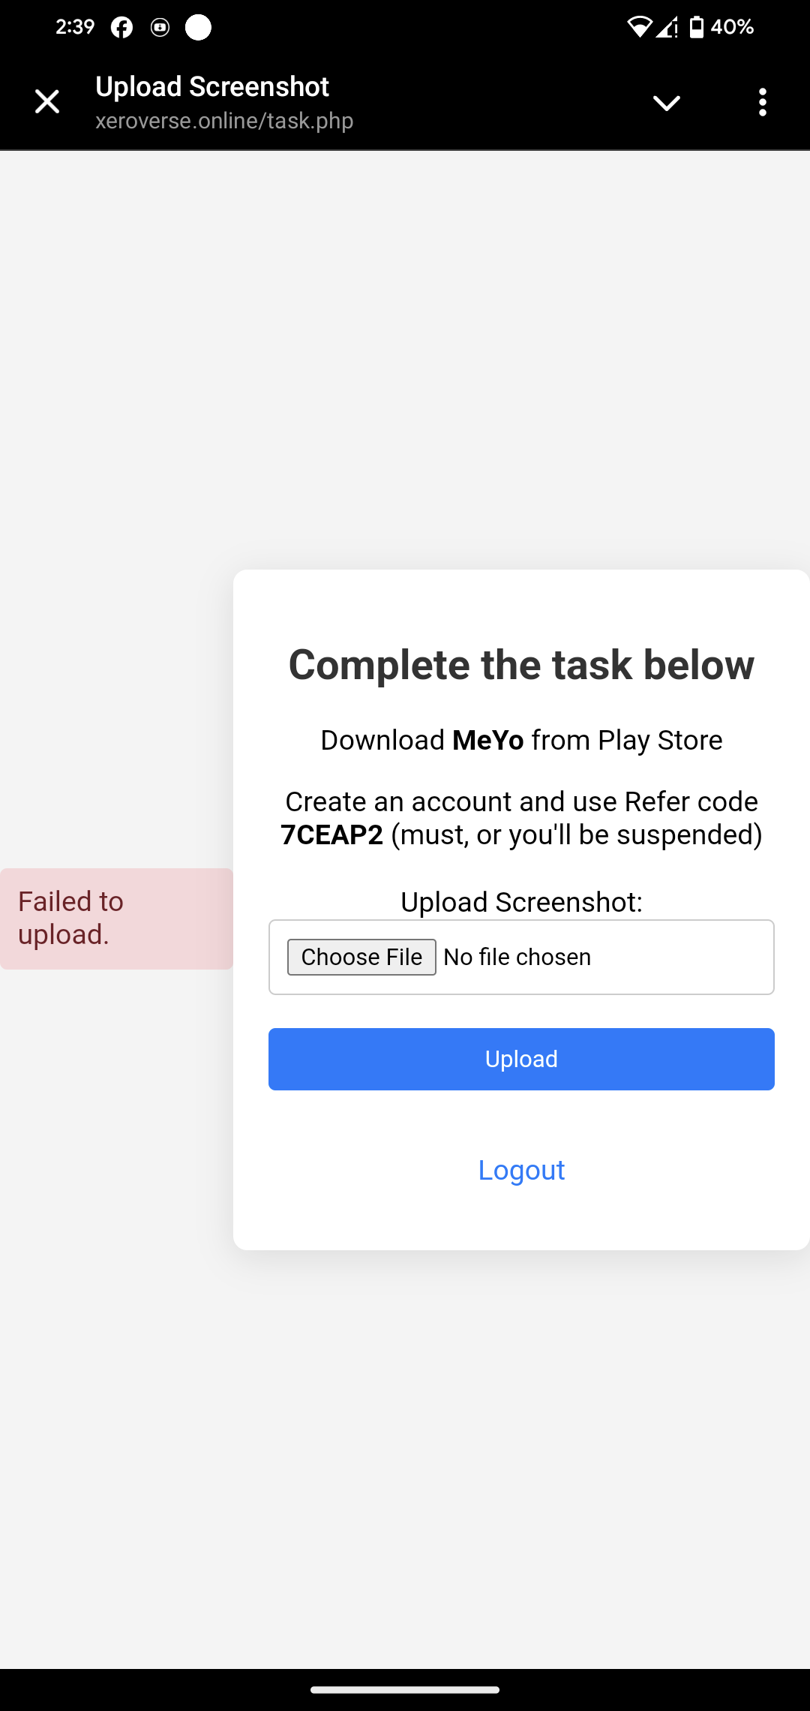Tap the 2:39 clock in status bar
The width and height of the screenshot is (810, 1711).
pos(75,27)
